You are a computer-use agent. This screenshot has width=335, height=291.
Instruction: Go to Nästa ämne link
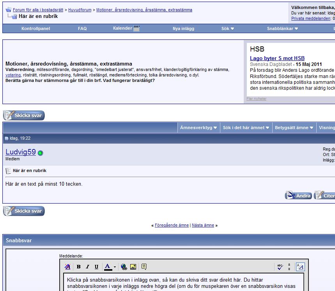(x=203, y=225)
